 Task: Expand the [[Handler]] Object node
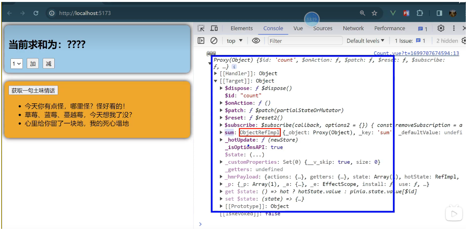(x=216, y=74)
